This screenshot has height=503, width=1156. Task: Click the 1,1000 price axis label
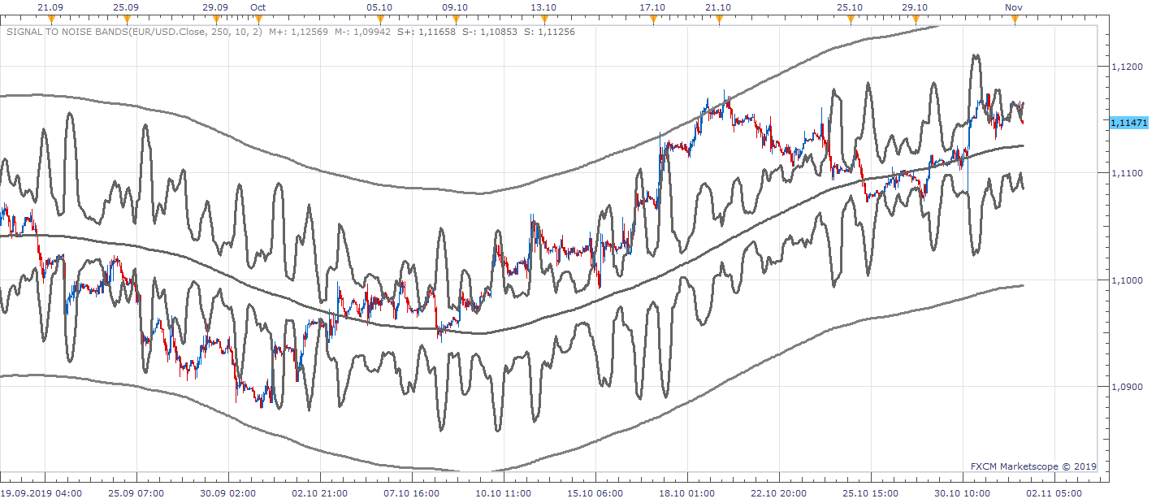point(1126,280)
